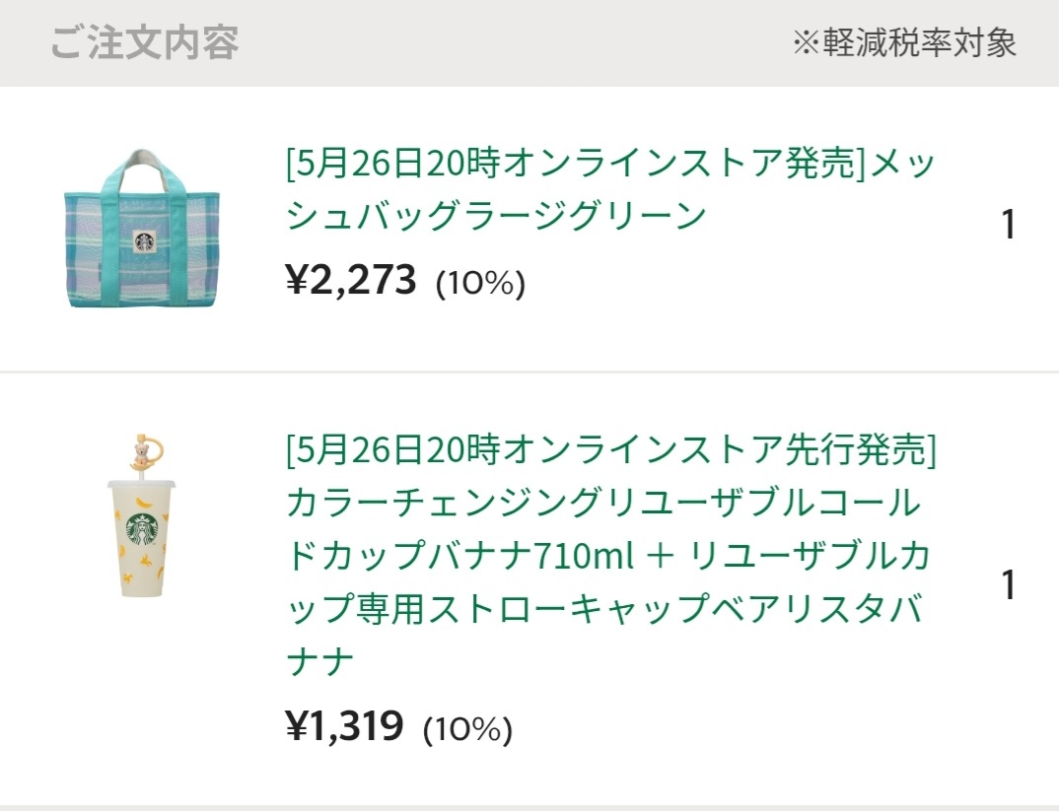
Task: Click the ※軽減税率対象 note
Action: click(x=905, y=43)
